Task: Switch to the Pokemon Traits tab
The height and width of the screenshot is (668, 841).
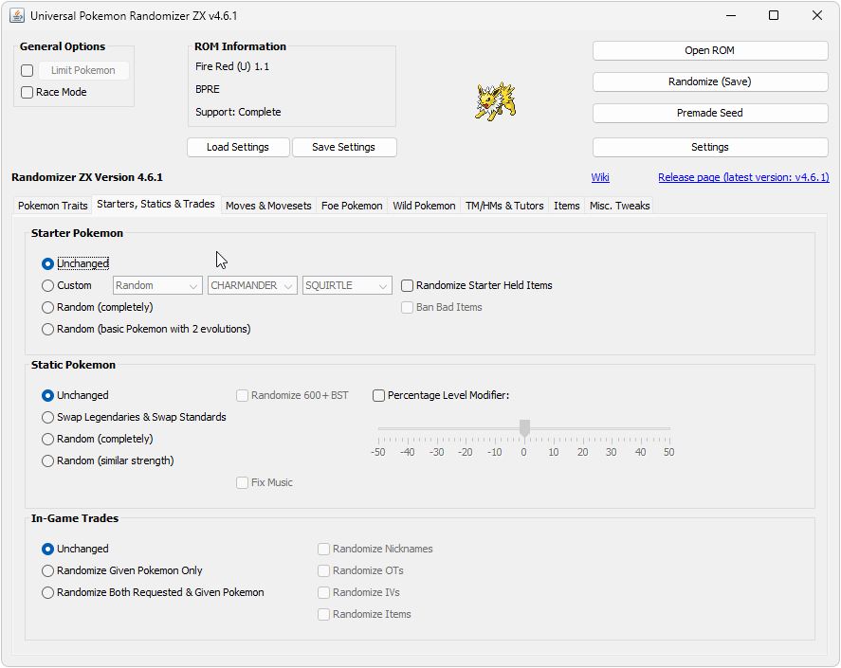Action: [x=53, y=206]
